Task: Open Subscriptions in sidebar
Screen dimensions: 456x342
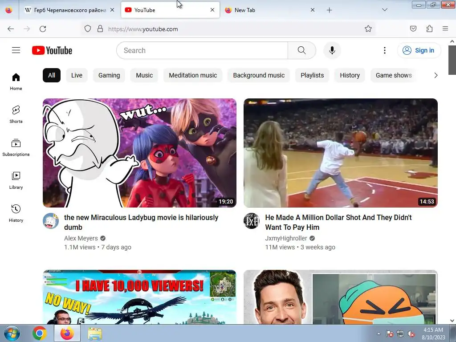Action: pos(16,147)
